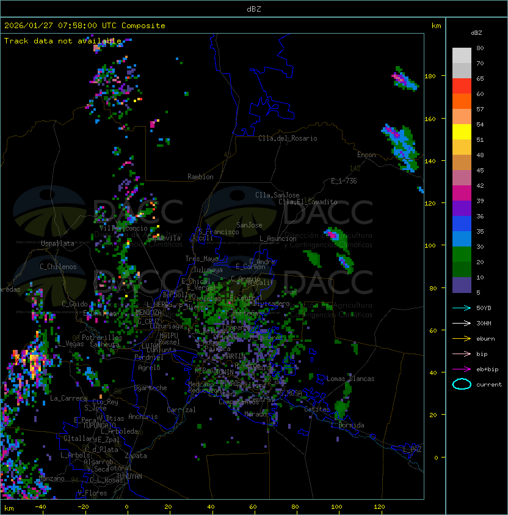Screen dimensions: 508x515
Task: Select the slate bottom swatch of dBZ scale
Action: pos(462,285)
